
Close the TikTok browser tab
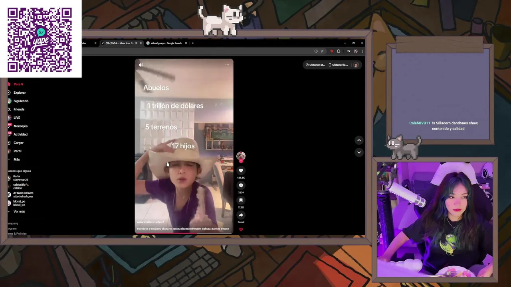coord(141,43)
